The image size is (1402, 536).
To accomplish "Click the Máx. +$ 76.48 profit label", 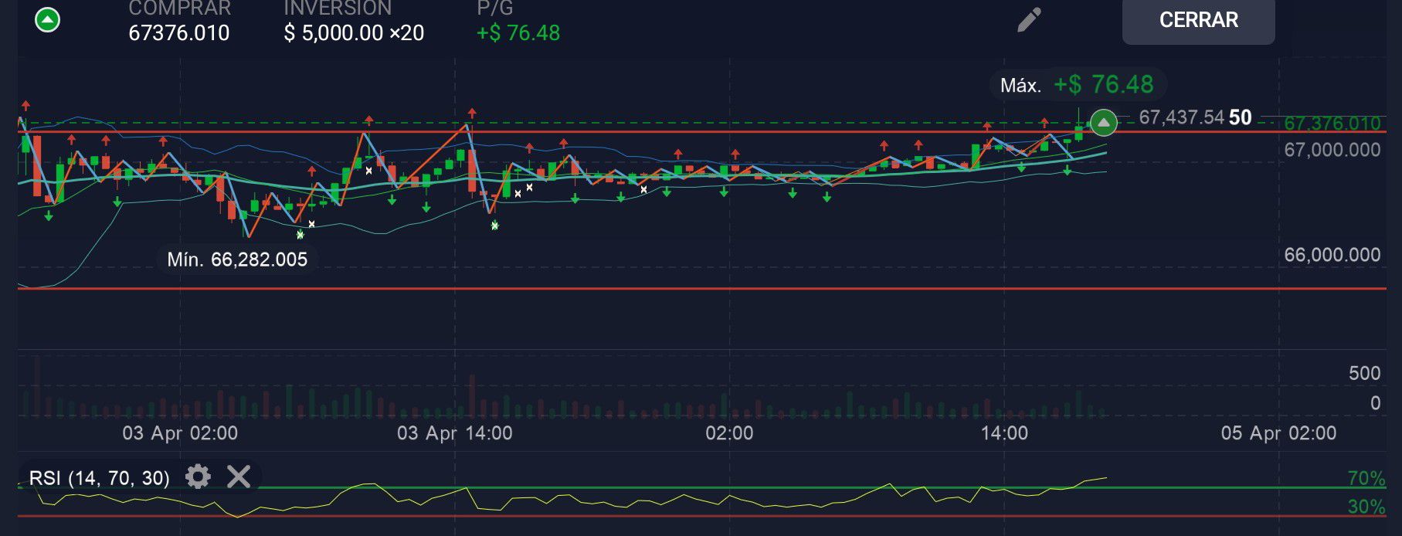I will (1077, 84).
